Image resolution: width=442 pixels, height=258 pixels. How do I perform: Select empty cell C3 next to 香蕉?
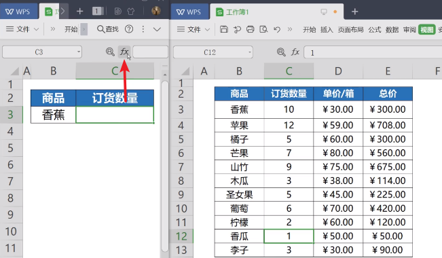pyautogui.click(x=115, y=115)
